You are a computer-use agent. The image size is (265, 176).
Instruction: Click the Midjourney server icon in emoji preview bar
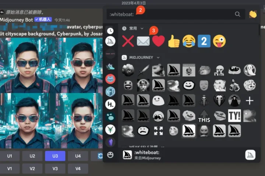pos(250,155)
